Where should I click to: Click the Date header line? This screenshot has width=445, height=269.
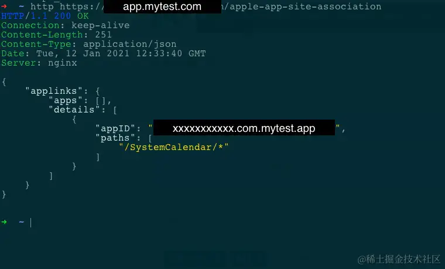(104, 53)
